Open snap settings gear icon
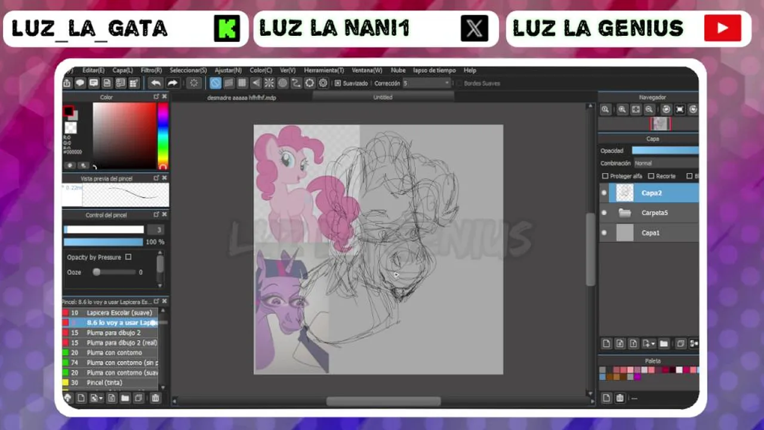Screen dimensions: 764x430 click(x=323, y=83)
